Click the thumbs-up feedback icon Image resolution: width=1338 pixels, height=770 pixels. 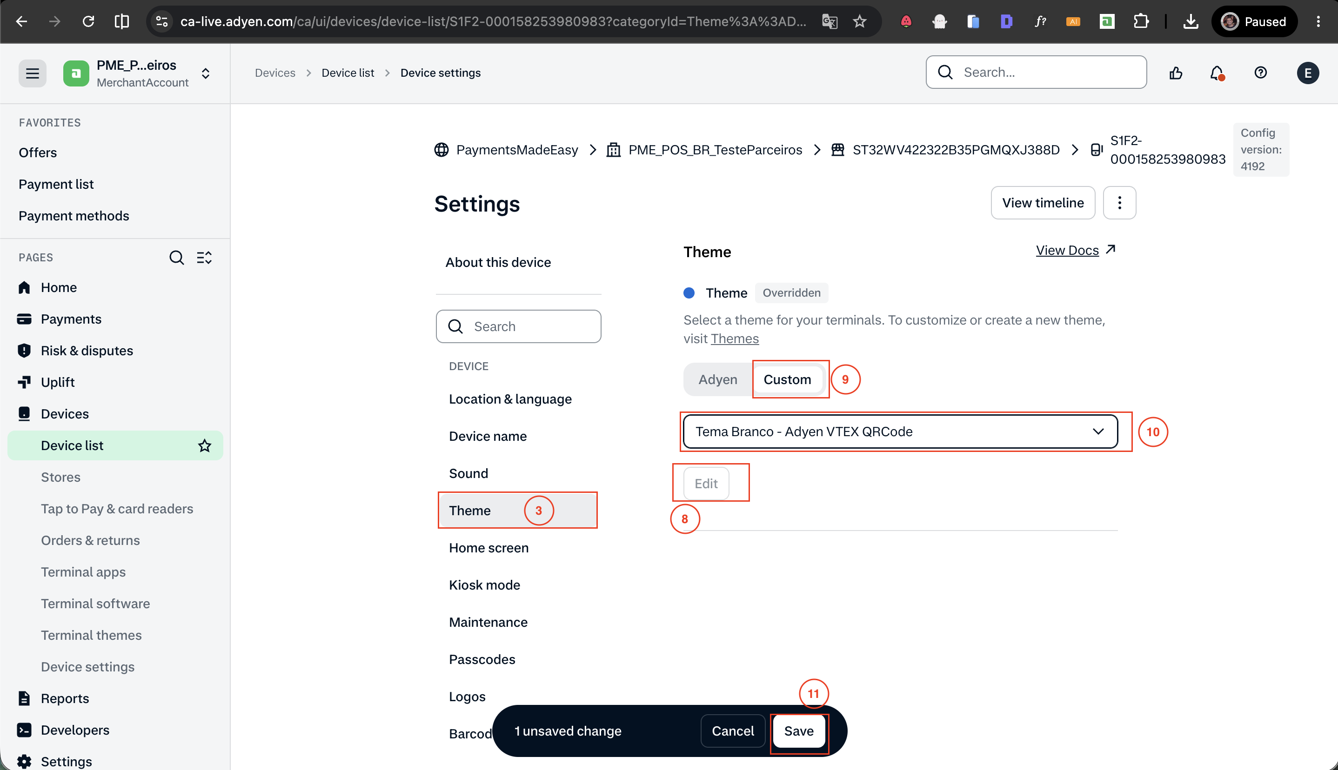(1176, 73)
